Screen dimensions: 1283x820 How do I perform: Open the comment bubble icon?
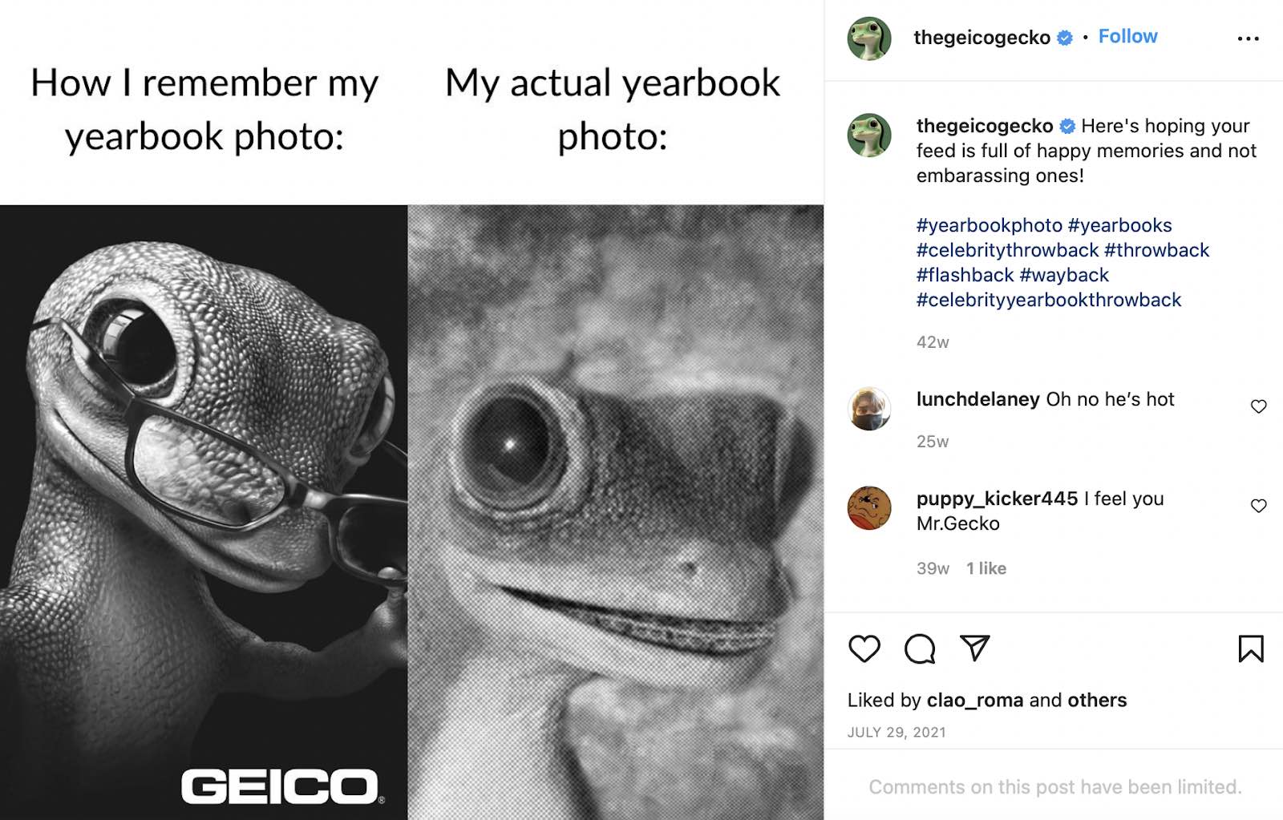tap(920, 648)
